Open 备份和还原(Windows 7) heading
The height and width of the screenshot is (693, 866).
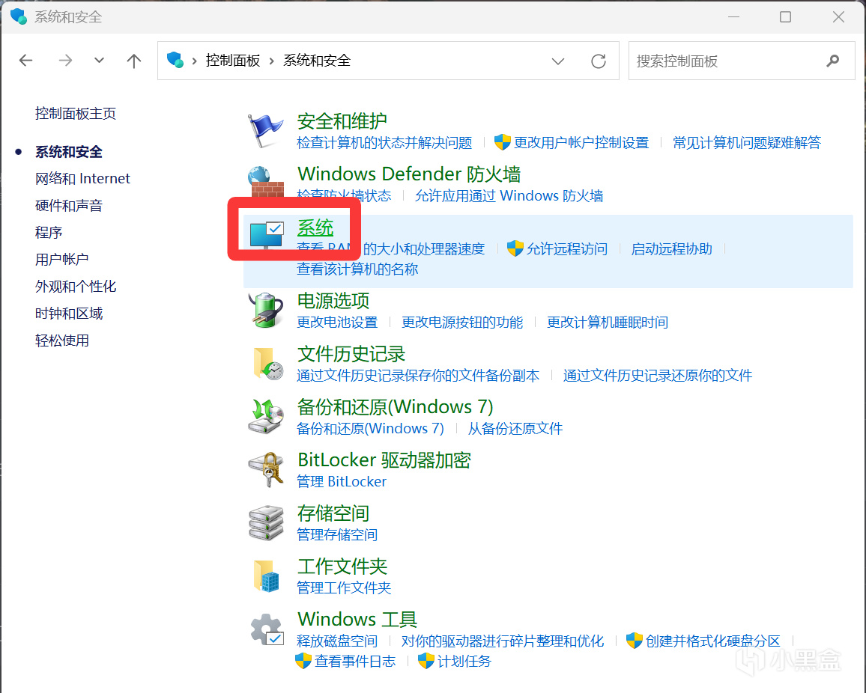coord(395,407)
